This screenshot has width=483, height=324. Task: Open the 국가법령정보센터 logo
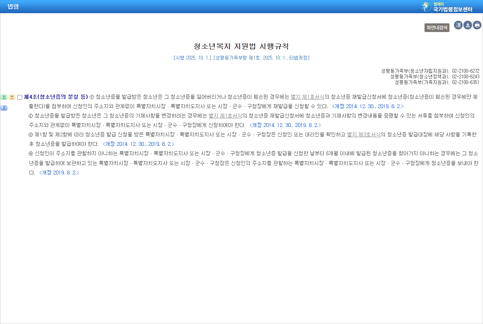(x=447, y=7)
